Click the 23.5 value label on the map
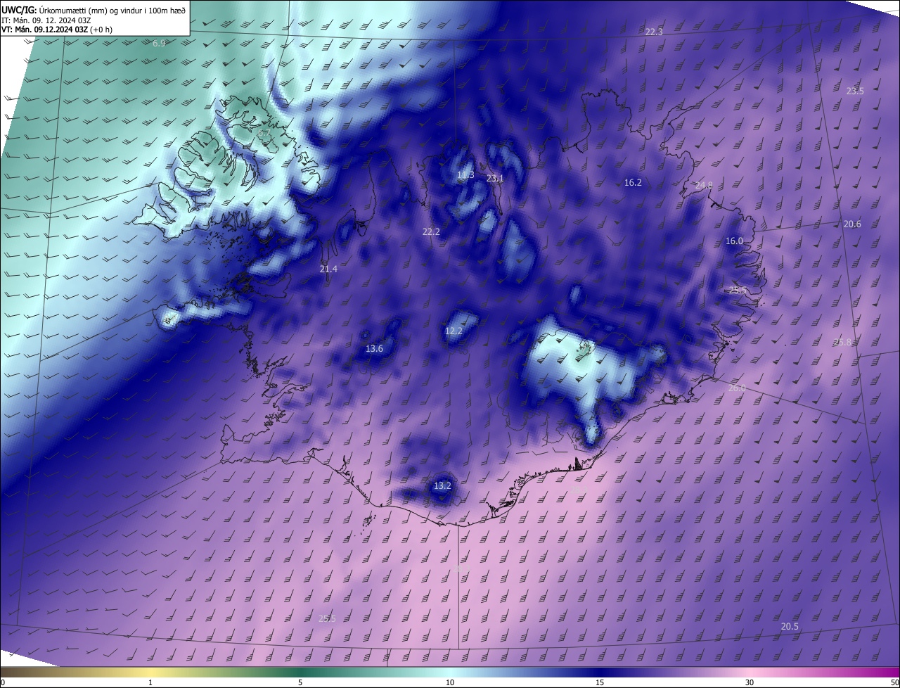This screenshot has height=688, width=900. (x=855, y=91)
